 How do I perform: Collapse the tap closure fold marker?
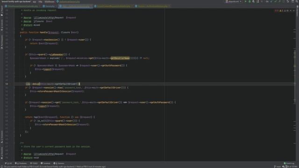(14, 117)
